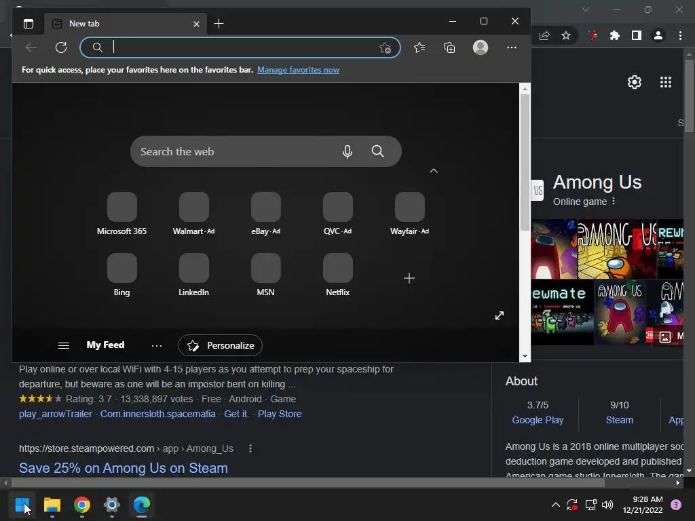
Task: Open Edge profile avatar
Action: pos(480,47)
